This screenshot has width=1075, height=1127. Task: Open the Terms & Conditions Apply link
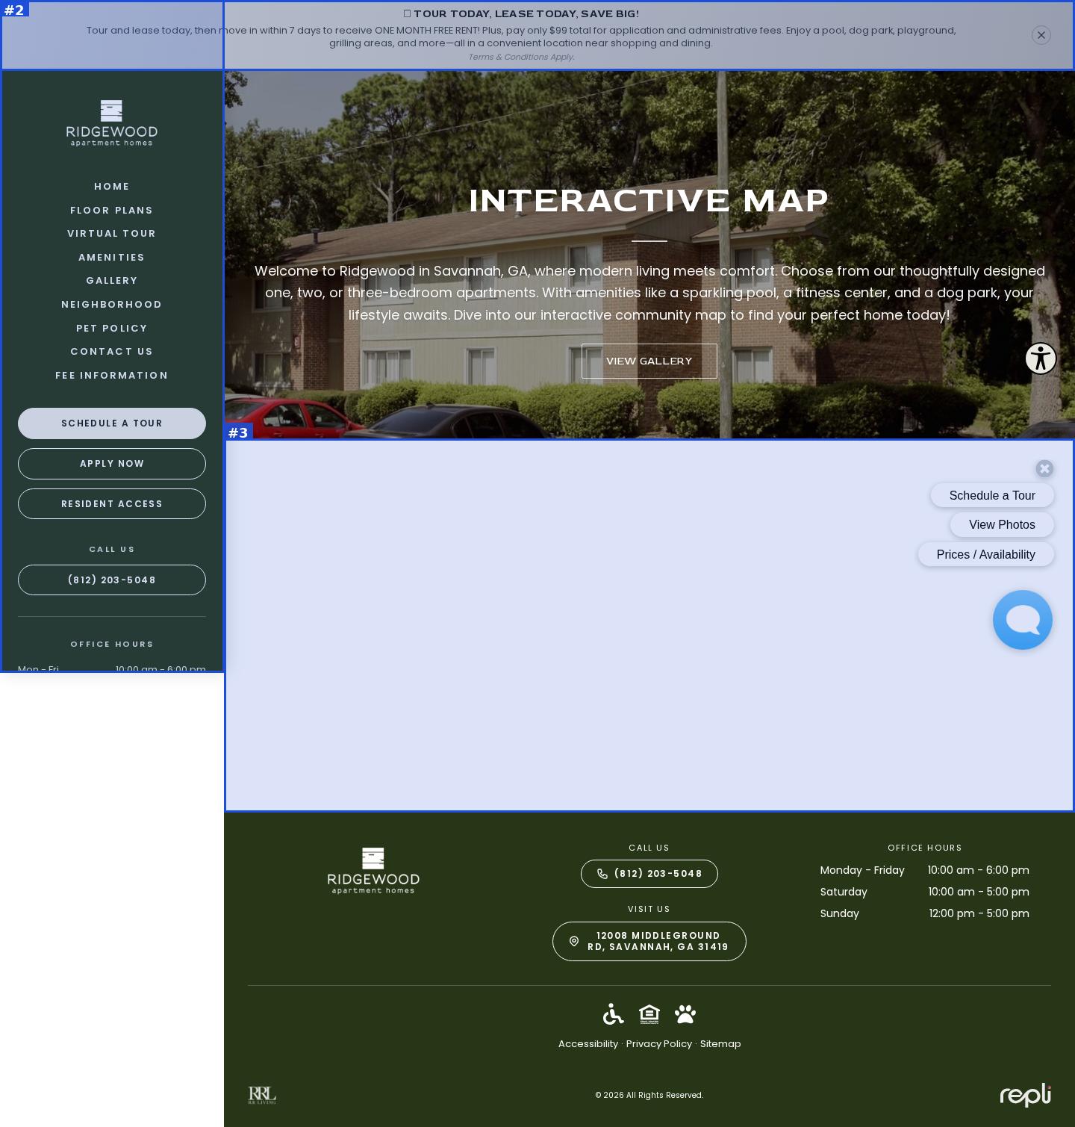point(521,57)
